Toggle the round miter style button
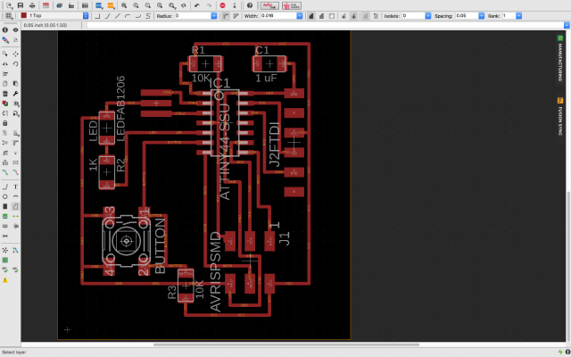The width and height of the screenshot is (571, 357). coord(226,16)
